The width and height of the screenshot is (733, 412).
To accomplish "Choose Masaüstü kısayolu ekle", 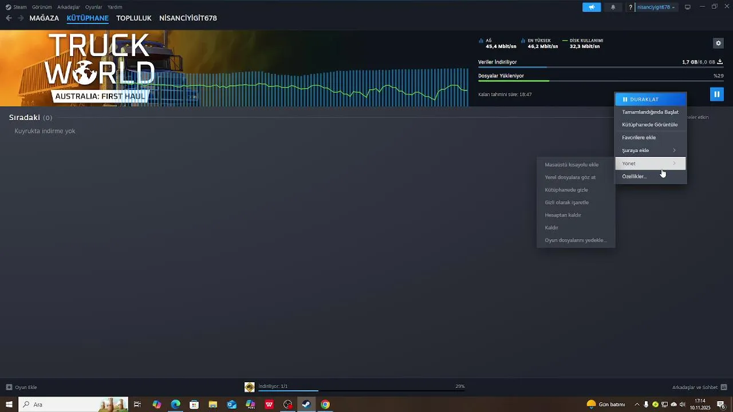I will pyautogui.click(x=576, y=165).
